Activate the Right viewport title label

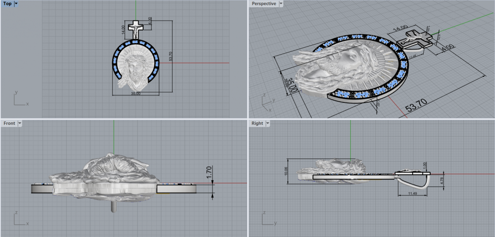point(257,123)
